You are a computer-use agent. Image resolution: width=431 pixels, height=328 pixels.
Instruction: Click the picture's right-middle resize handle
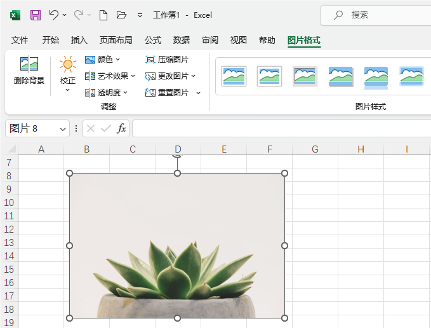point(285,245)
